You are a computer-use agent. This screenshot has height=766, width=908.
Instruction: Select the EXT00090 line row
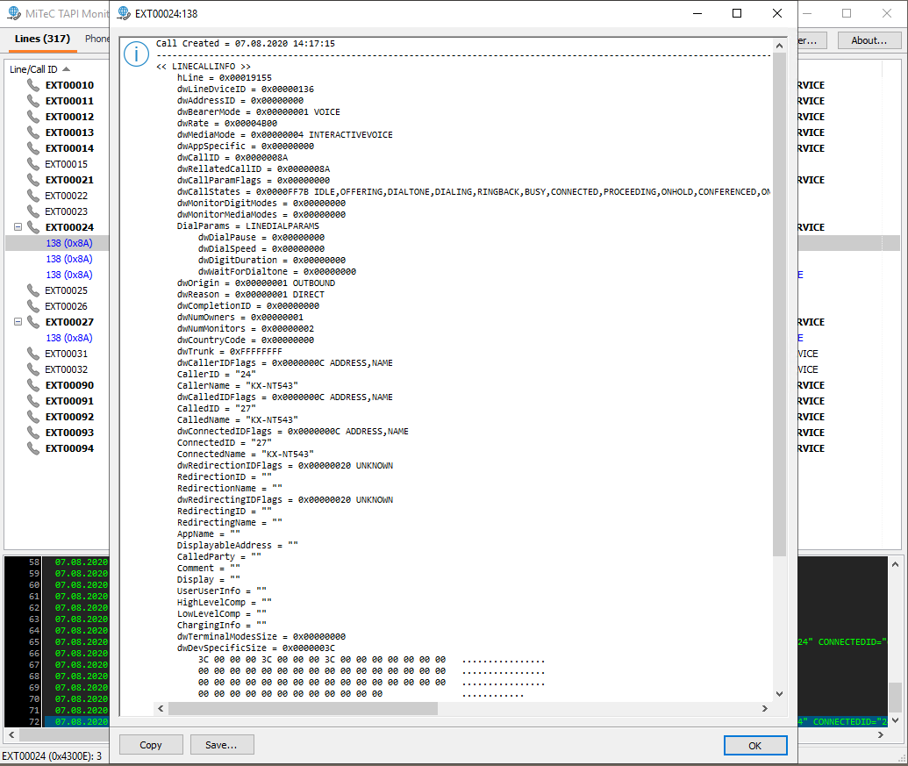point(69,385)
